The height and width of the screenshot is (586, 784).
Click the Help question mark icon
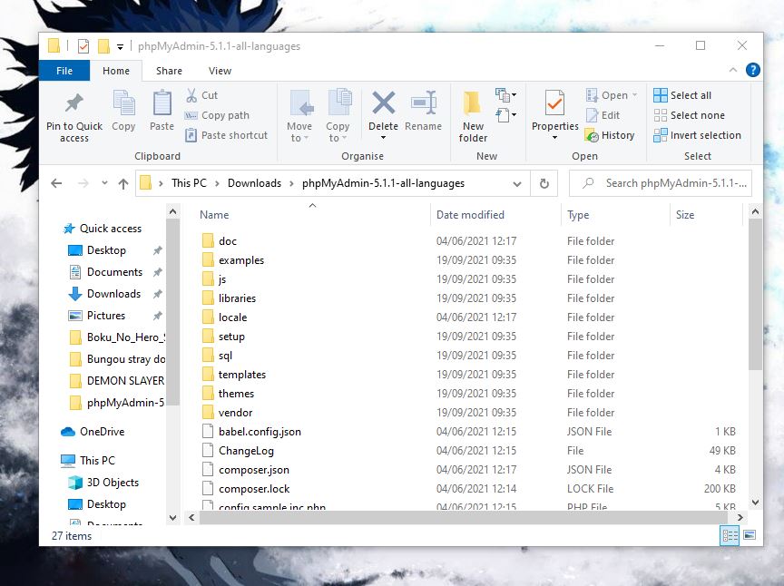752,70
